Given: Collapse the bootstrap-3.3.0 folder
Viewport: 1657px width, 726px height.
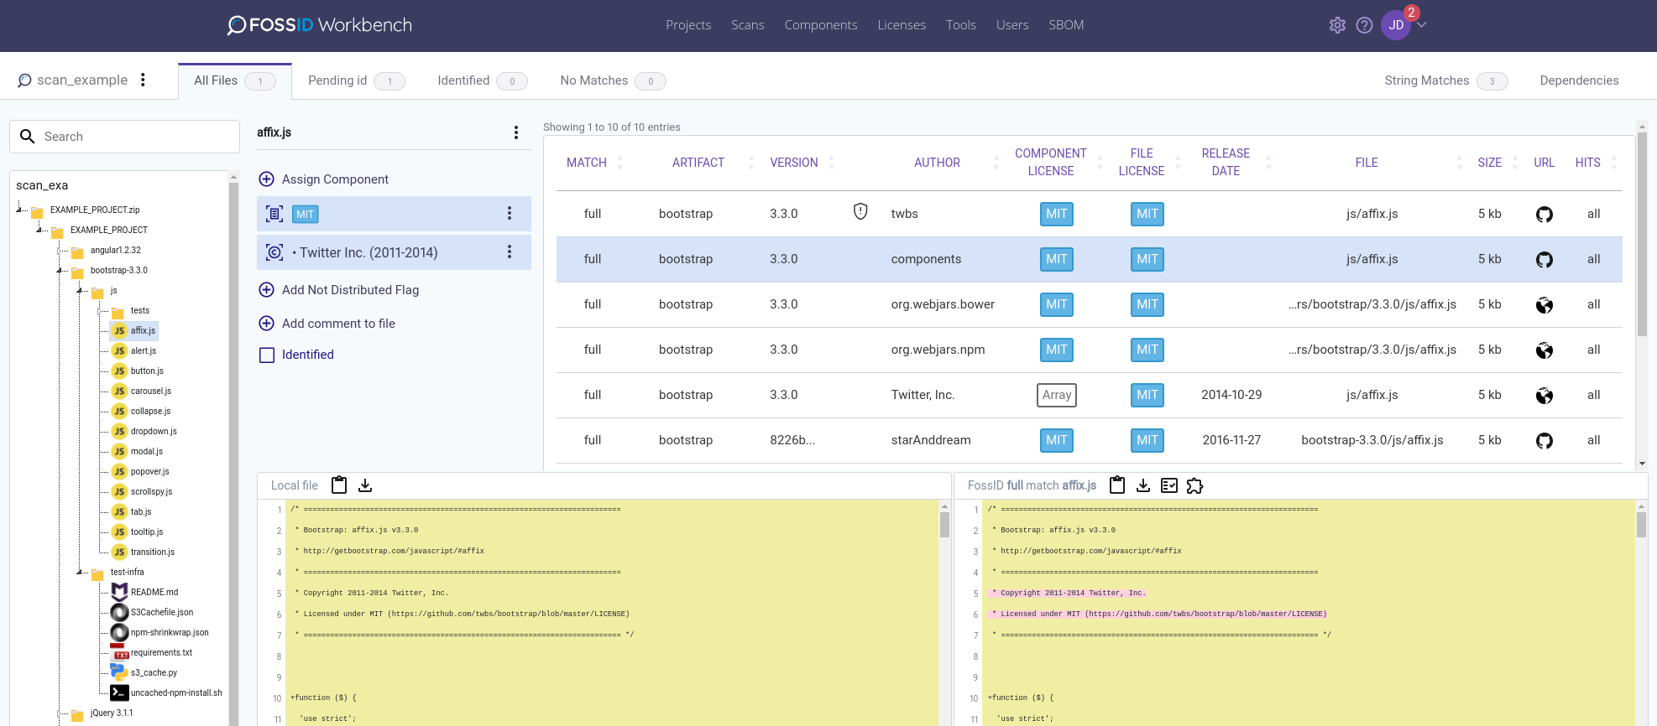Looking at the screenshot, I should tap(60, 270).
